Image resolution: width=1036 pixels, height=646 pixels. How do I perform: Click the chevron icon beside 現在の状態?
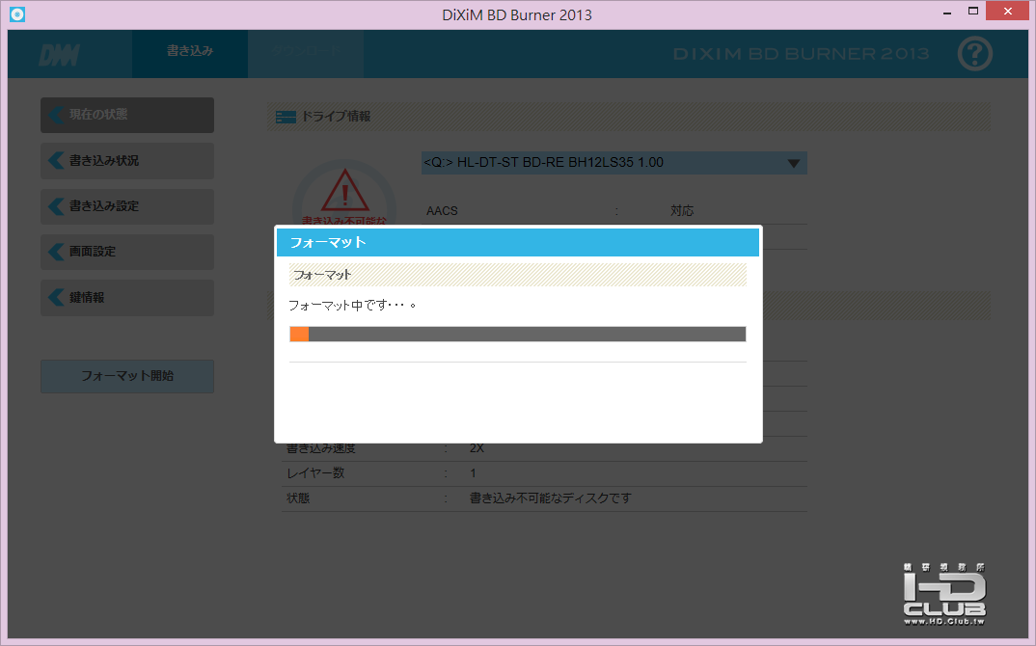pyautogui.click(x=56, y=115)
